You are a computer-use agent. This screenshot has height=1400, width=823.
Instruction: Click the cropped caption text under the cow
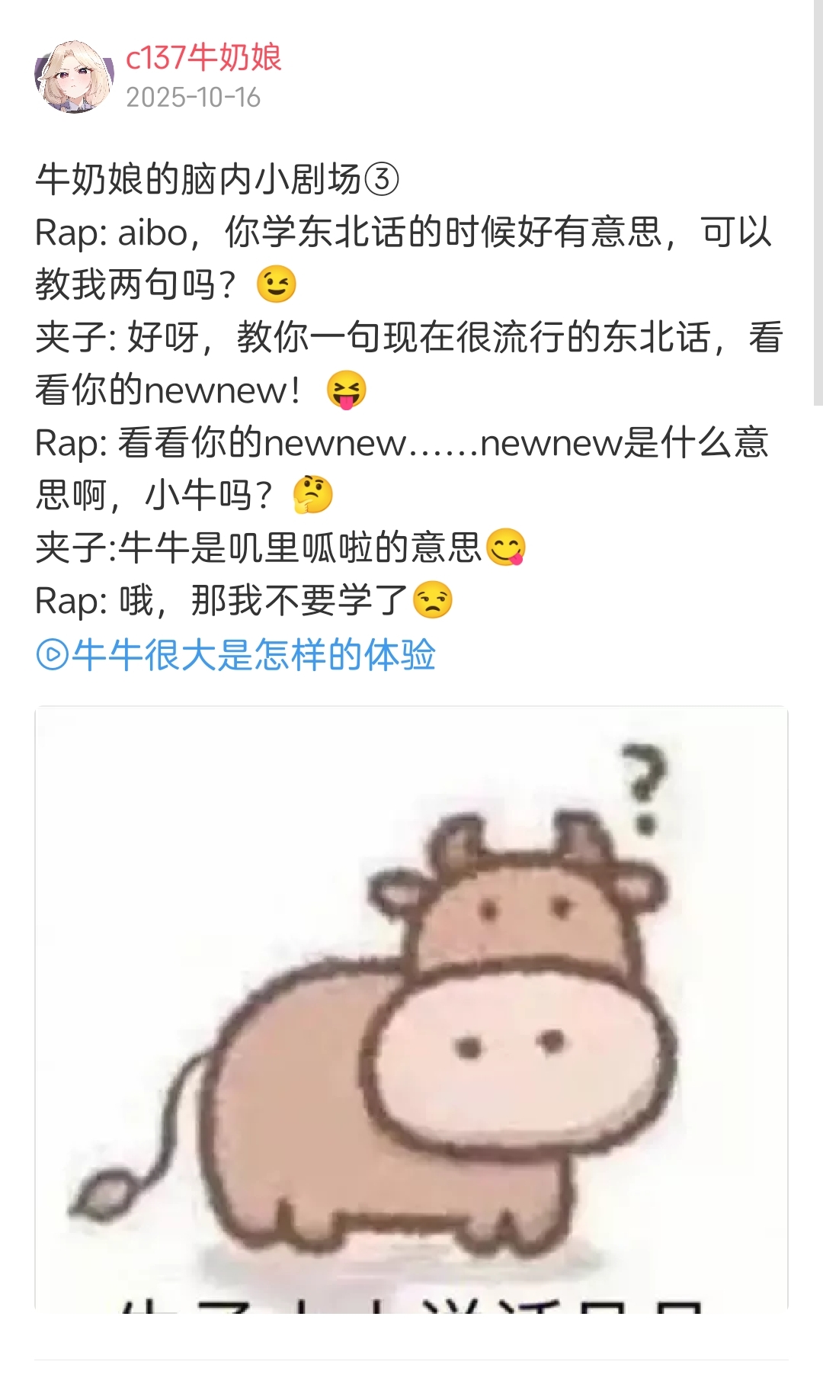411,1302
